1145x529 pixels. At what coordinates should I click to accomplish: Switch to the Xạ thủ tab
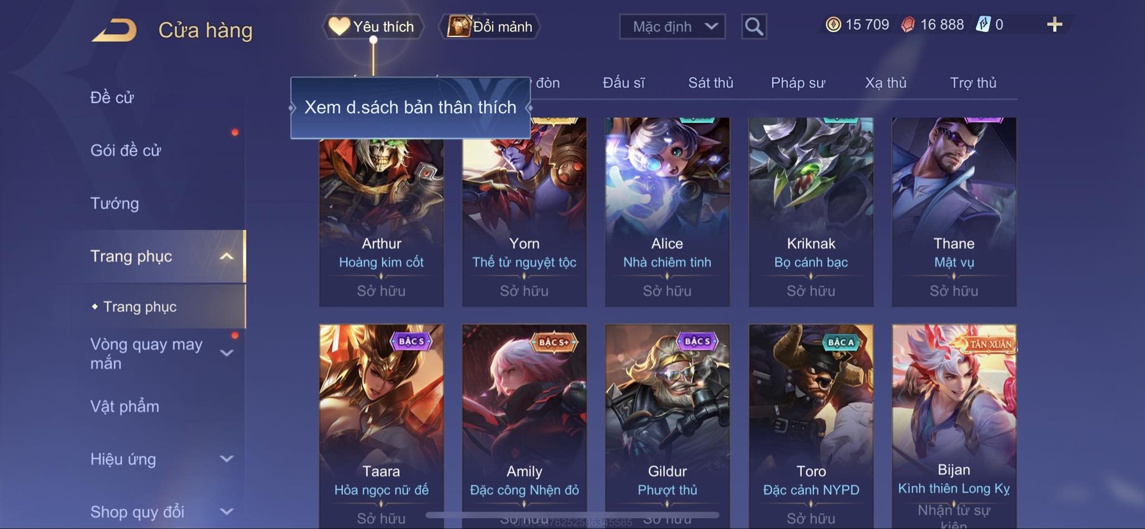pos(886,83)
